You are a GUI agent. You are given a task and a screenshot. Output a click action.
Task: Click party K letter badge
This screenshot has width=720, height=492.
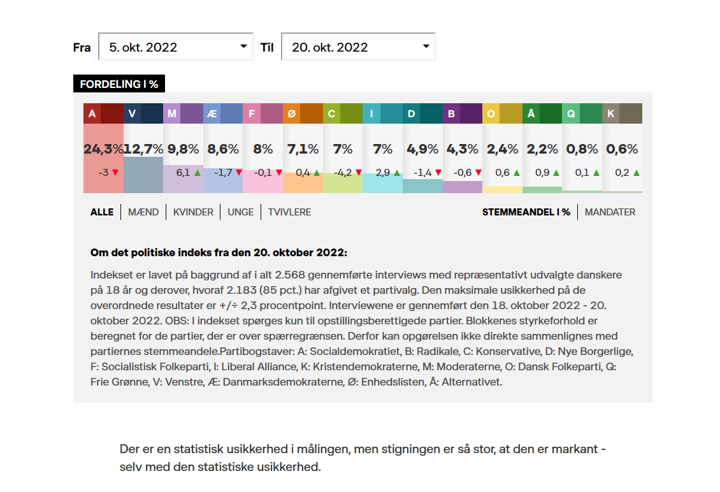[610, 113]
